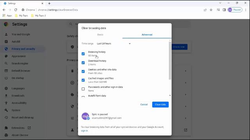
Task: Open the media controls icon in toolbar
Action: pyautogui.click(x=218, y=10)
